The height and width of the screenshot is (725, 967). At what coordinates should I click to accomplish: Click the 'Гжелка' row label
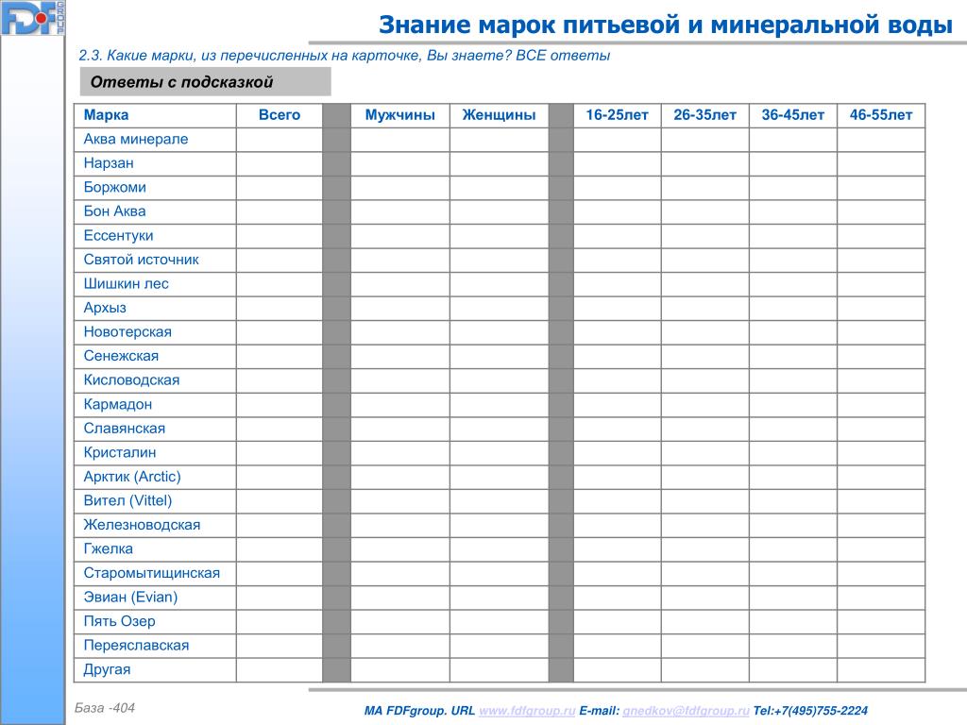(x=108, y=548)
